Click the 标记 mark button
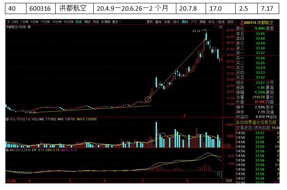 tap(211, 22)
